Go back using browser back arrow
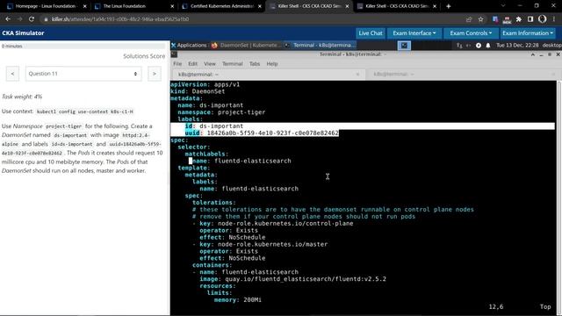Image resolution: width=562 pixels, height=316 pixels. 8,19
